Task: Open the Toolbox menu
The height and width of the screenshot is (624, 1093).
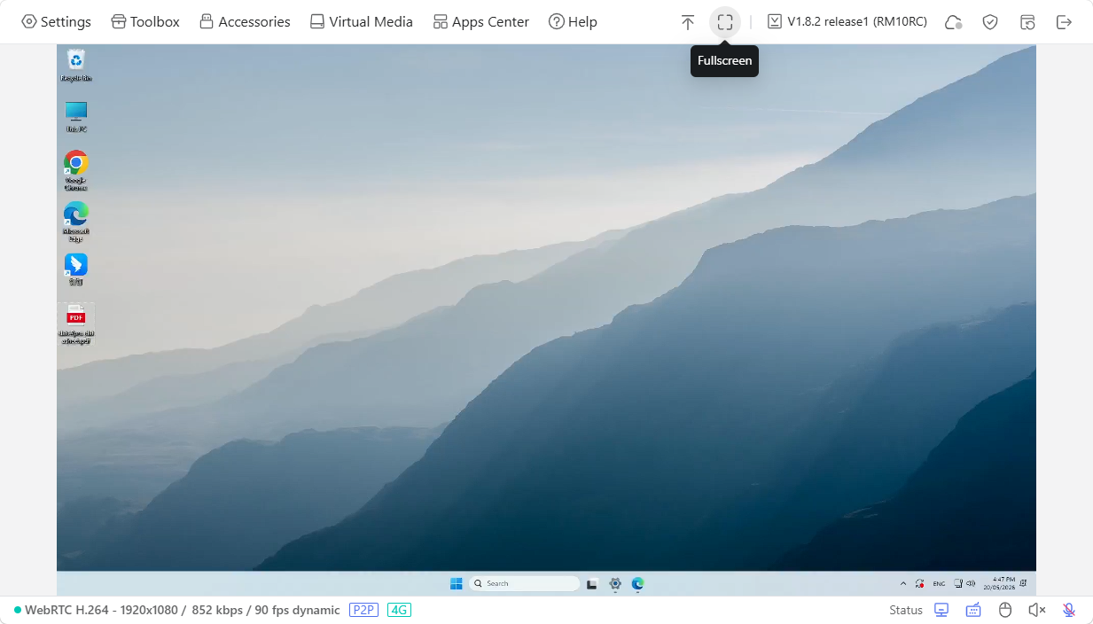Action: click(145, 22)
